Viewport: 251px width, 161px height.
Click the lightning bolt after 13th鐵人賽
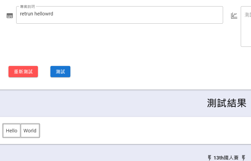244,158
